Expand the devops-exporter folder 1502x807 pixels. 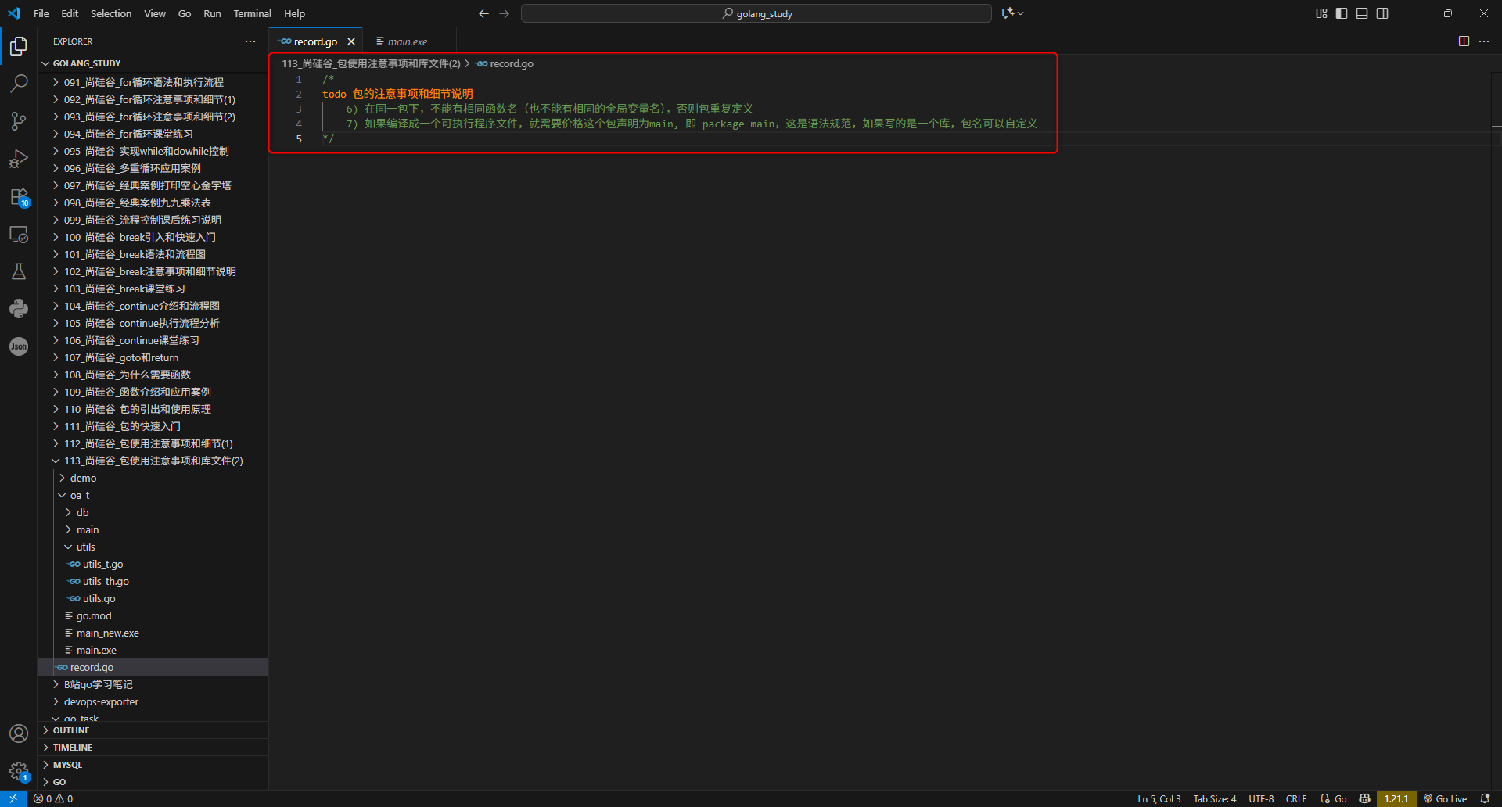(x=153, y=701)
